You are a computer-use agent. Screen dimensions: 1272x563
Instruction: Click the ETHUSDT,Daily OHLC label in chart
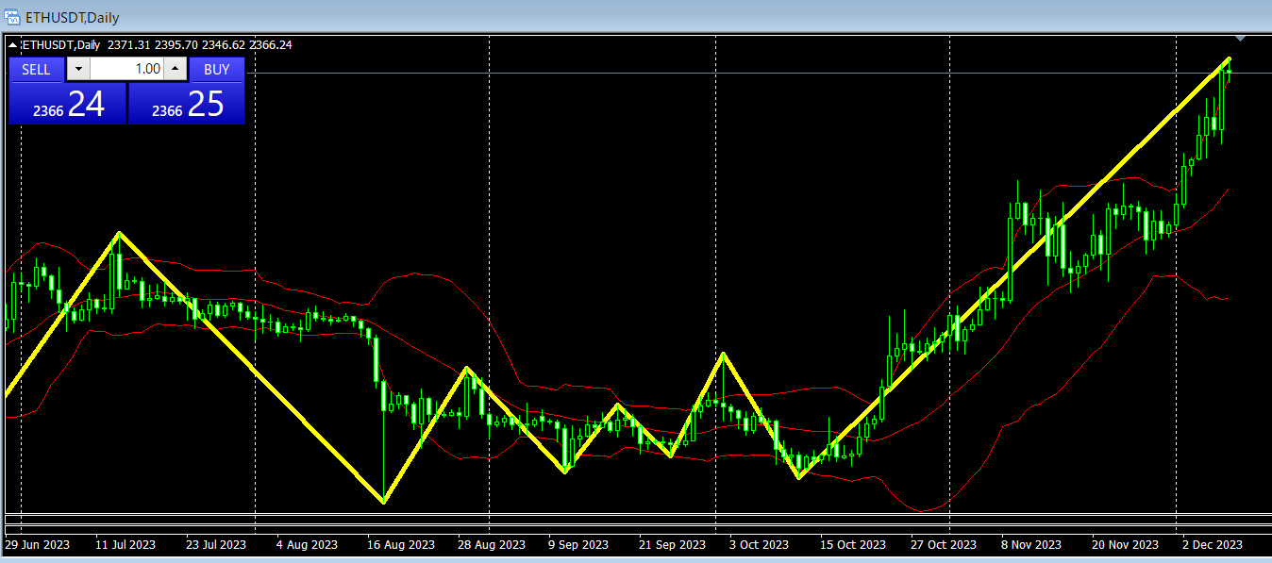pos(156,44)
